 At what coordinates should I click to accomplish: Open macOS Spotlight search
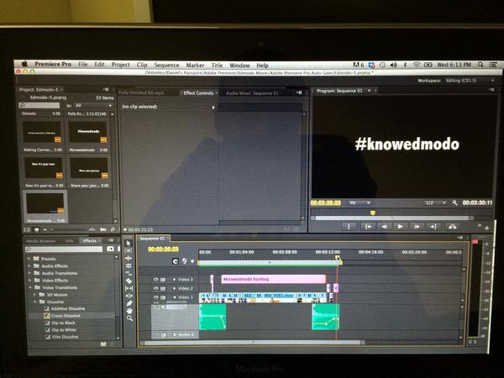[480, 65]
